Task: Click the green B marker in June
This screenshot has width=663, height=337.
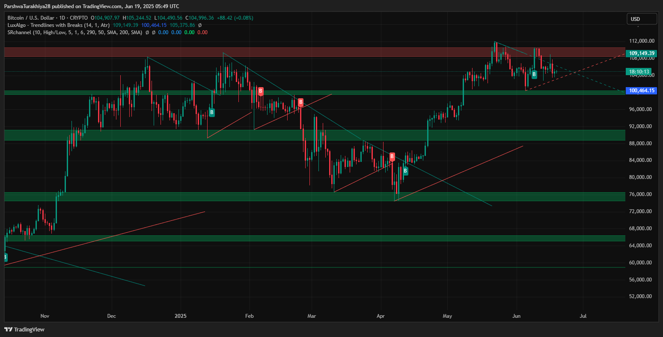Action: click(x=534, y=74)
